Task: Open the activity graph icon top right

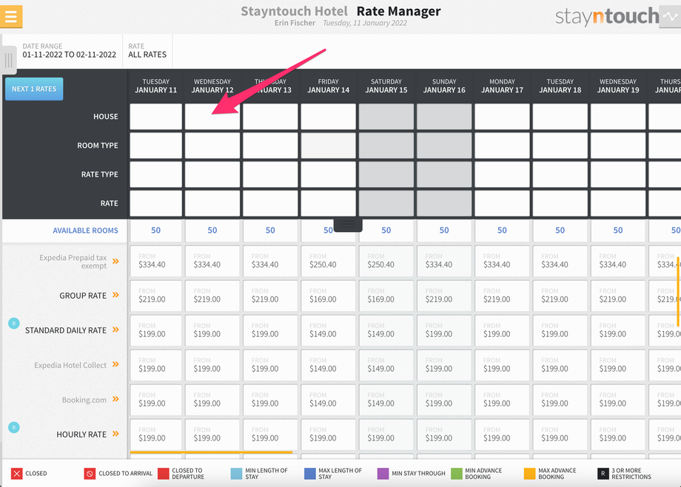Action: click(670, 17)
